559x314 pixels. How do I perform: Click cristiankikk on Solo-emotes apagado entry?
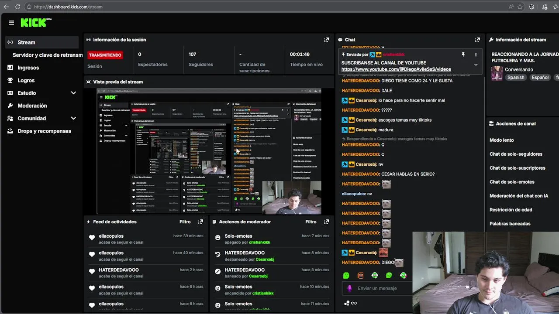point(259,242)
